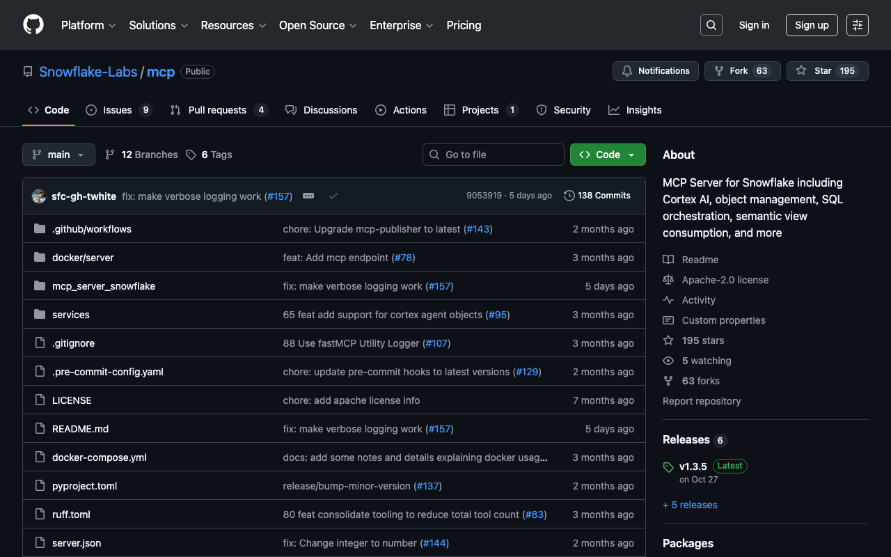Open the 138 Commits history link

click(597, 196)
